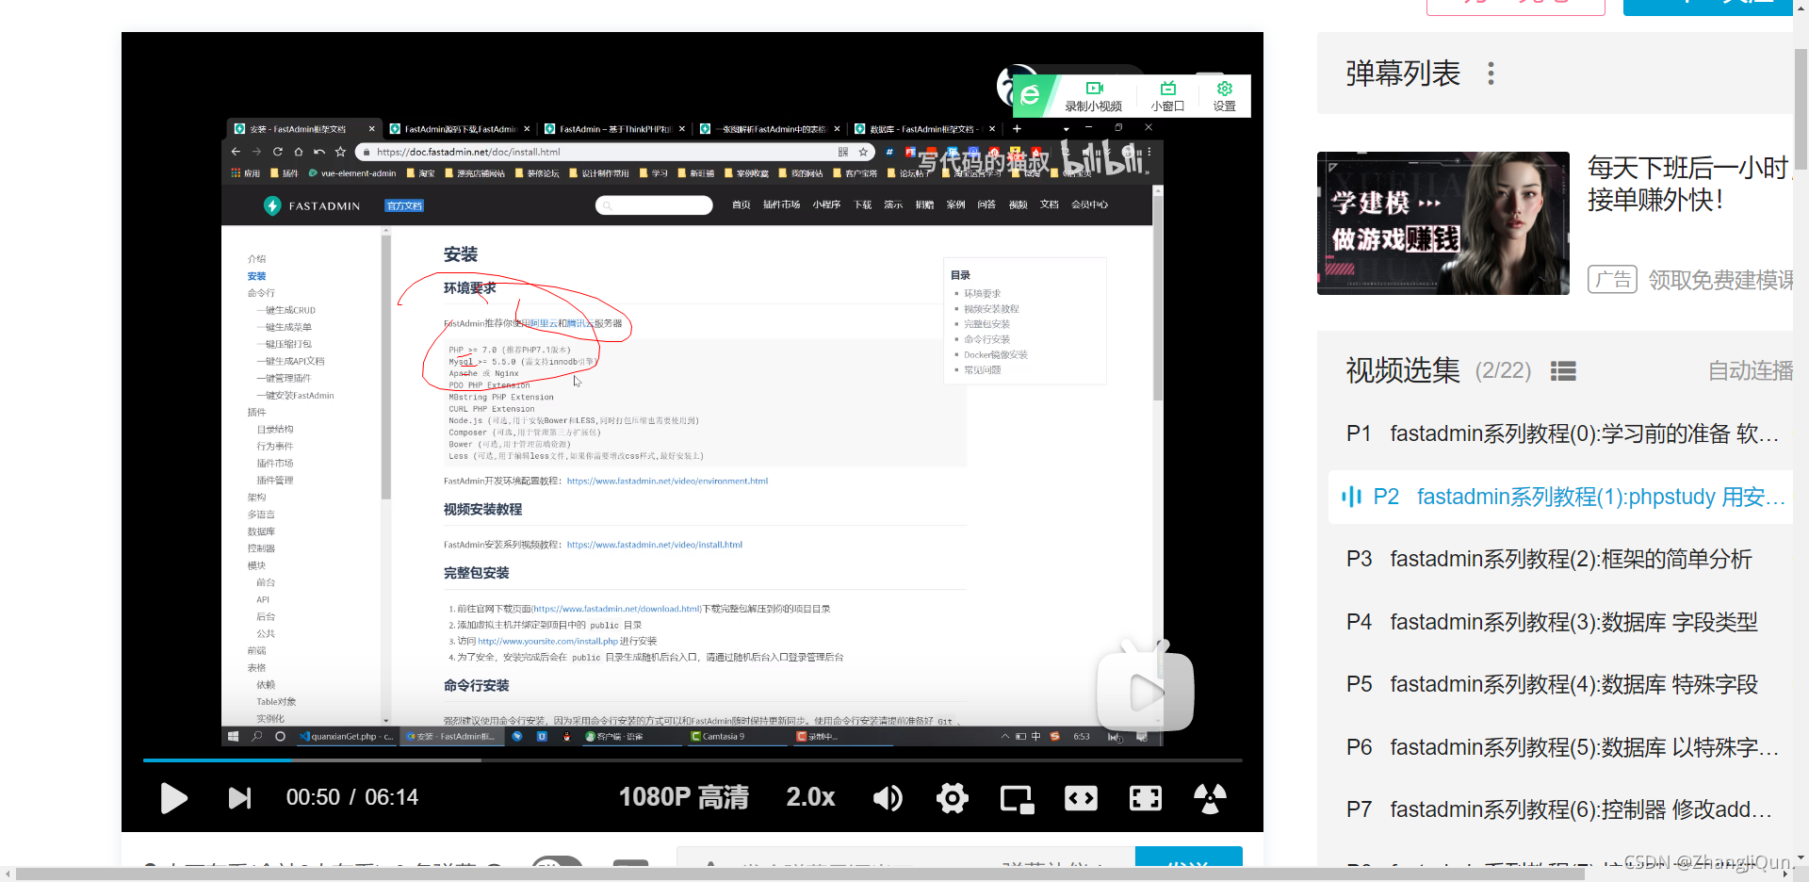The width and height of the screenshot is (1809, 882).
Task: Select P7 控制器 修改add episode
Action: click(x=1561, y=809)
